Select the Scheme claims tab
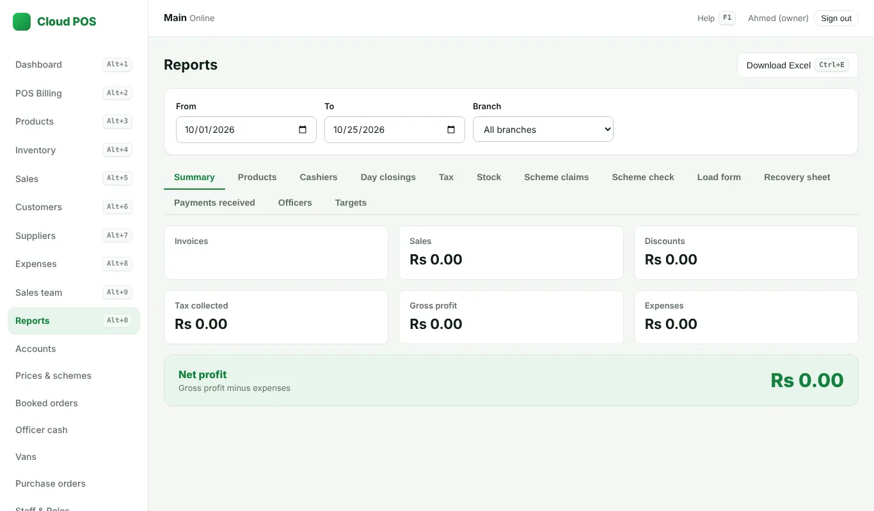 click(x=557, y=177)
